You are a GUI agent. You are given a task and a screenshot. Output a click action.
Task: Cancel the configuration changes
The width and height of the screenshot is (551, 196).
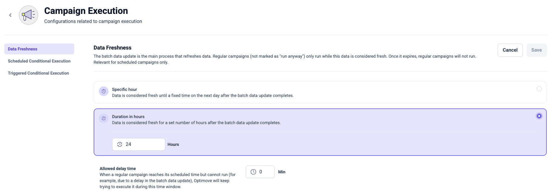[x=510, y=50]
